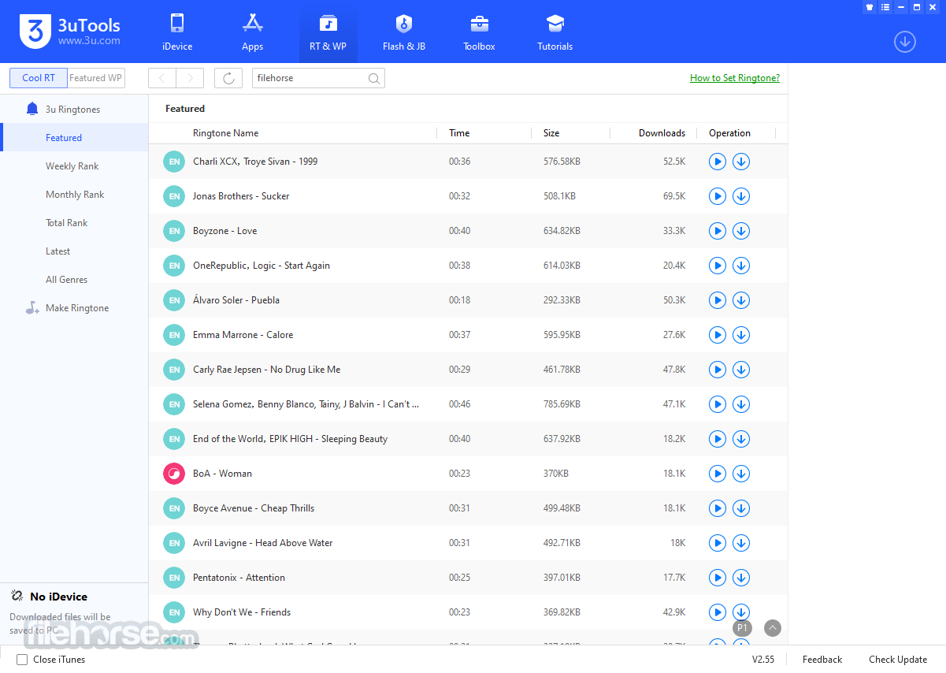Open the iDevice section

[x=177, y=32]
